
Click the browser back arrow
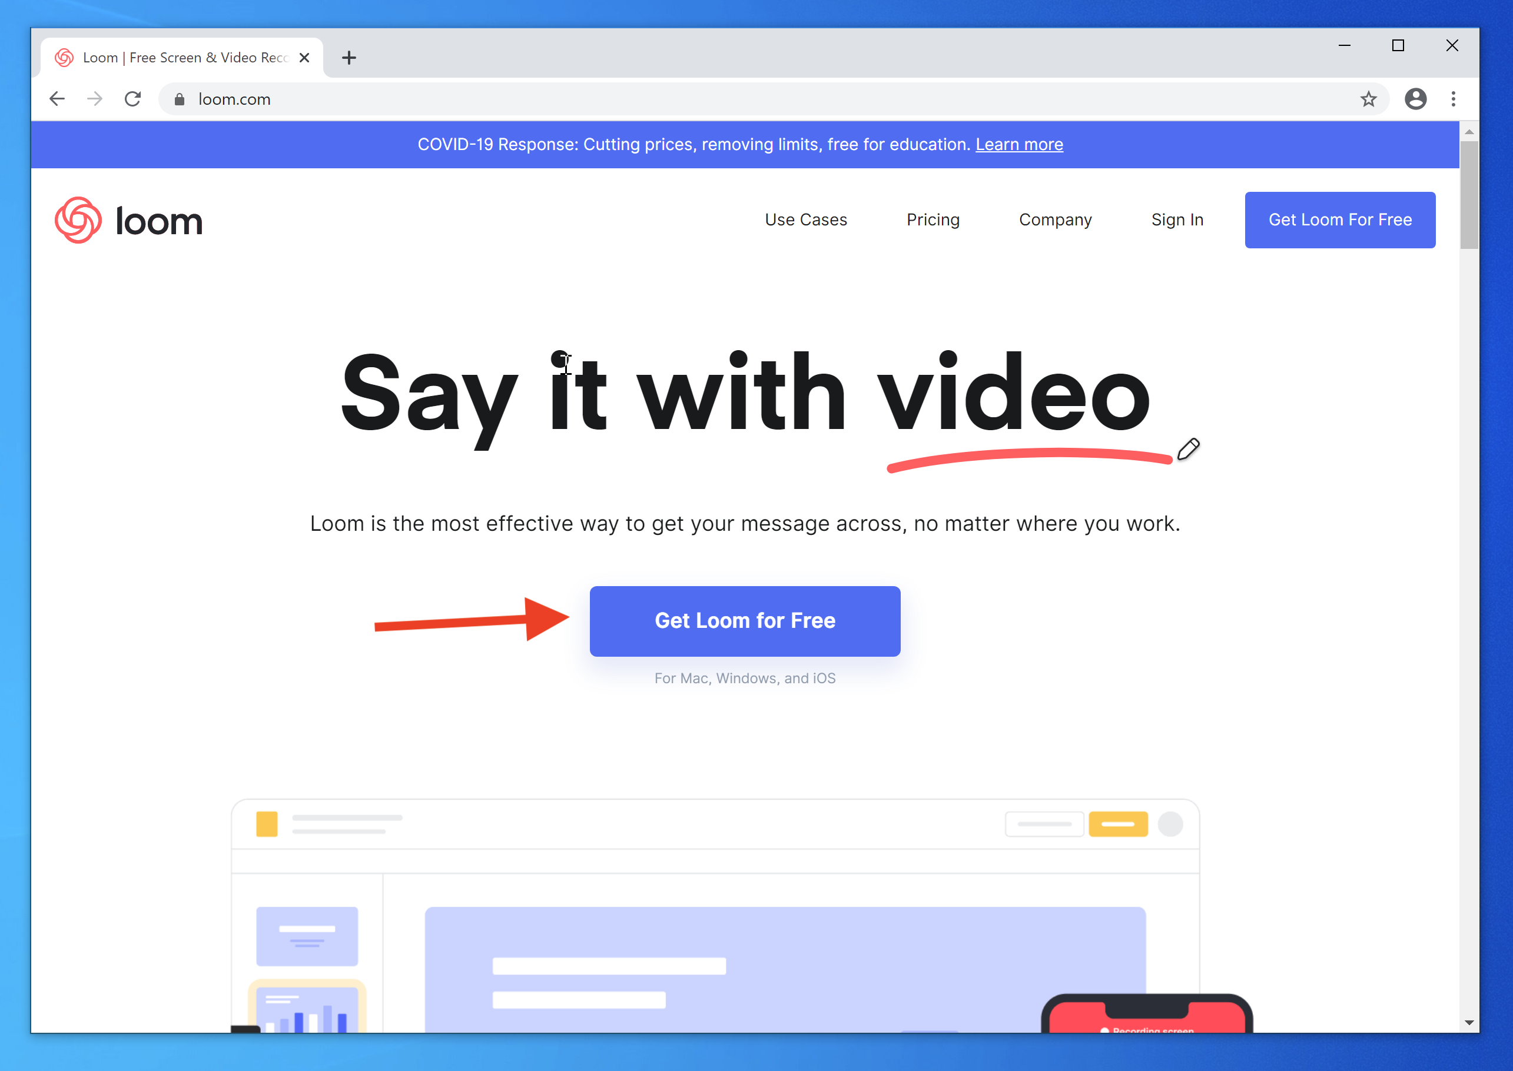[58, 99]
